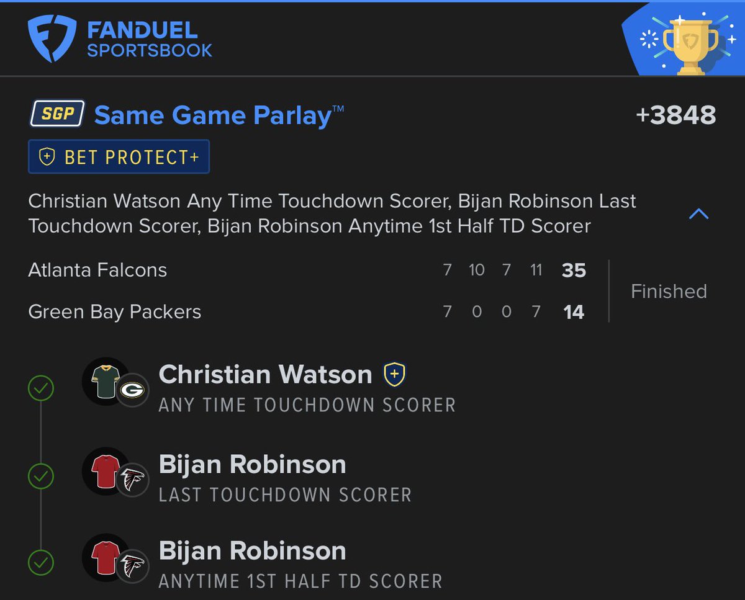Click the Packers G team logo

tap(133, 390)
